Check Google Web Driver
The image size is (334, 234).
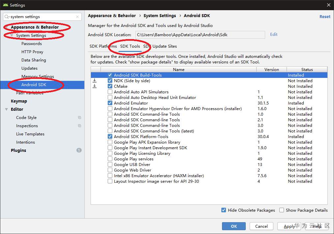(110, 170)
